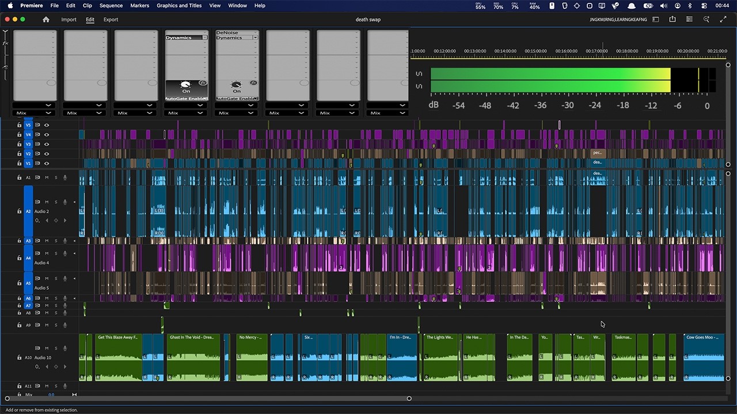Click the microphone icon on track A9
Viewport: 737px width, 414px height.
click(x=65, y=325)
